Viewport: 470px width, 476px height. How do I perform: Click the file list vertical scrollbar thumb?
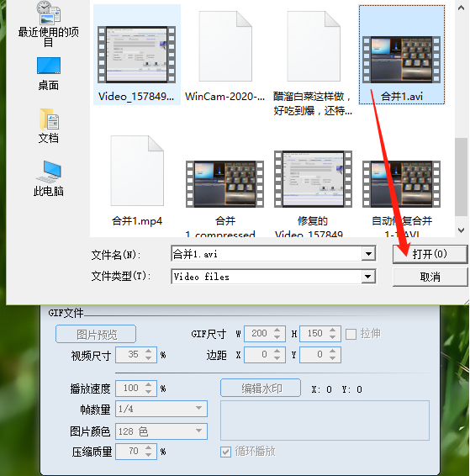pyautogui.click(x=462, y=177)
